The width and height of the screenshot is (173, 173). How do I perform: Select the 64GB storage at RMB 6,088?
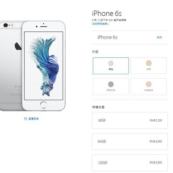coord(130,142)
